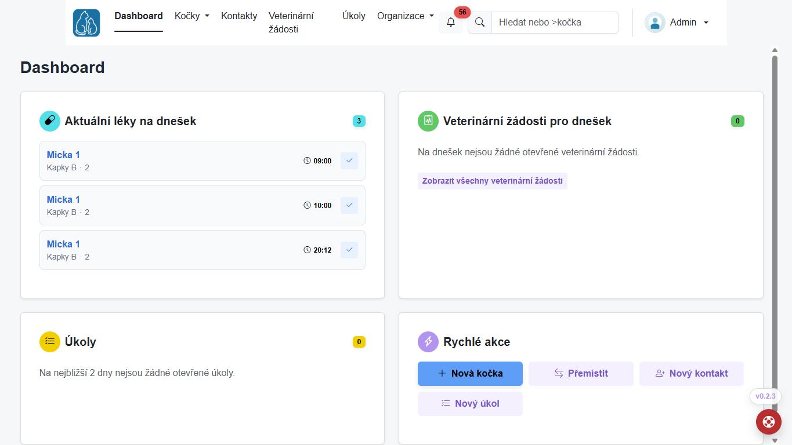The width and height of the screenshot is (792, 445).
Task: Click the veterinary requests count badge 0
Action: (737, 121)
